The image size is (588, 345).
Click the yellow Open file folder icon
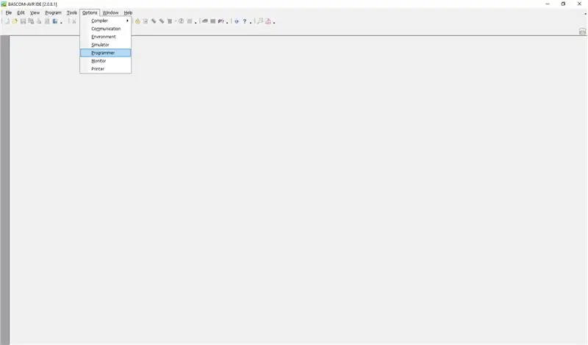pos(15,21)
